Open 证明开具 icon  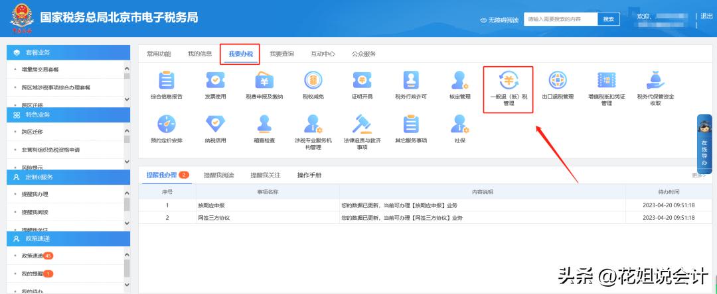pyautogui.click(x=362, y=80)
